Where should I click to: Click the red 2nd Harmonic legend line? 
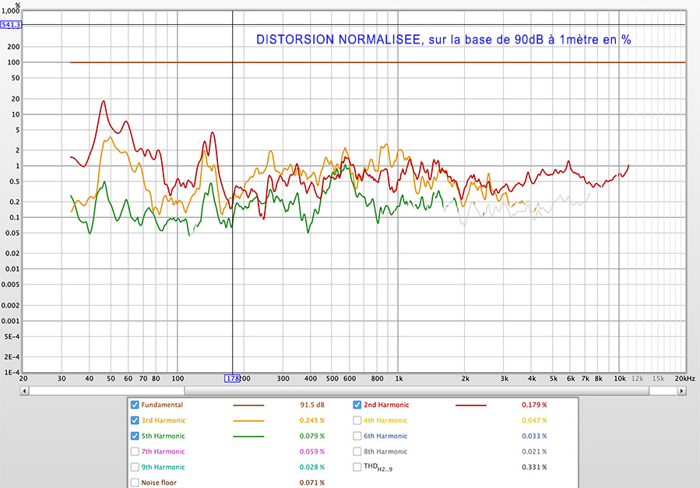(x=471, y=405)
